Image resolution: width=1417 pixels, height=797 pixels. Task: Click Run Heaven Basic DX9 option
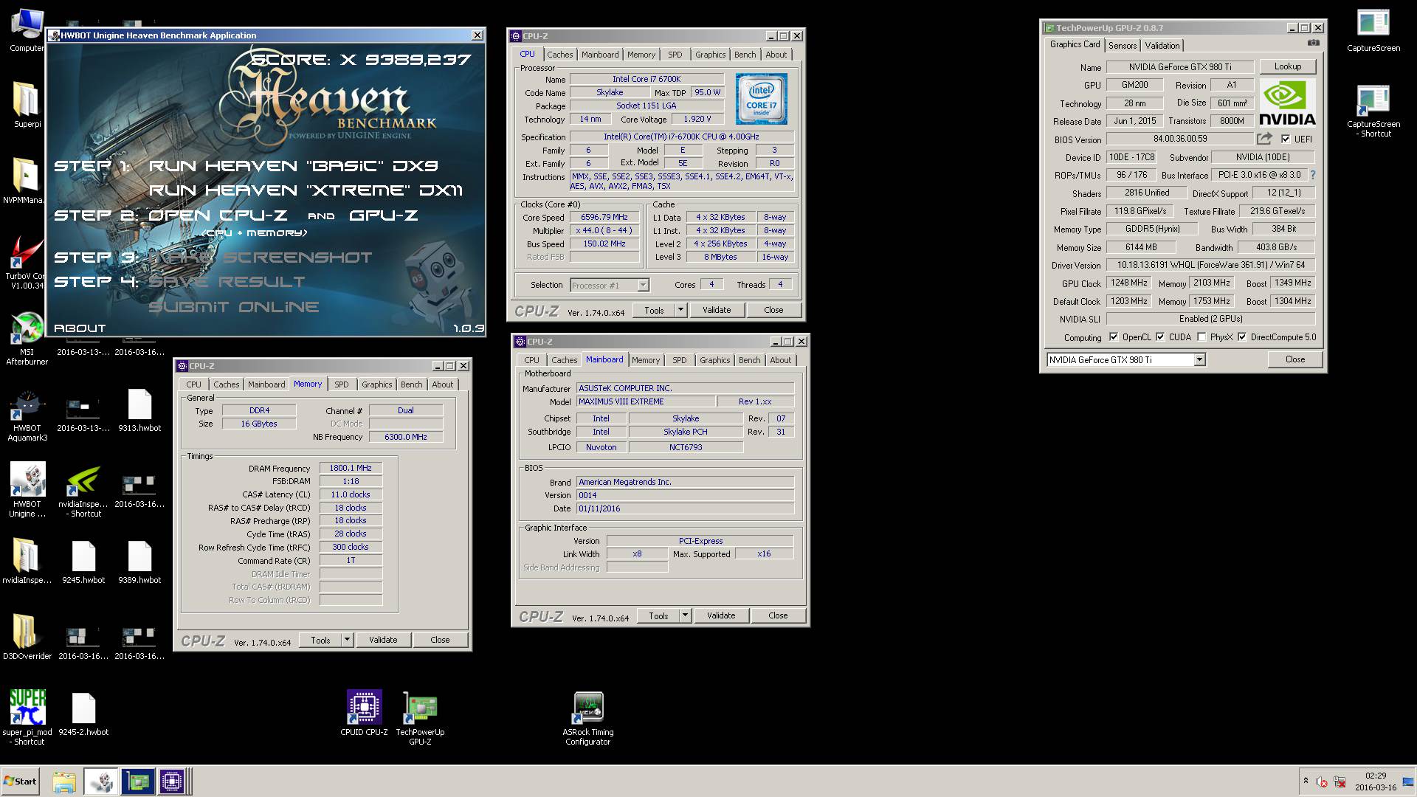point(294,166)
